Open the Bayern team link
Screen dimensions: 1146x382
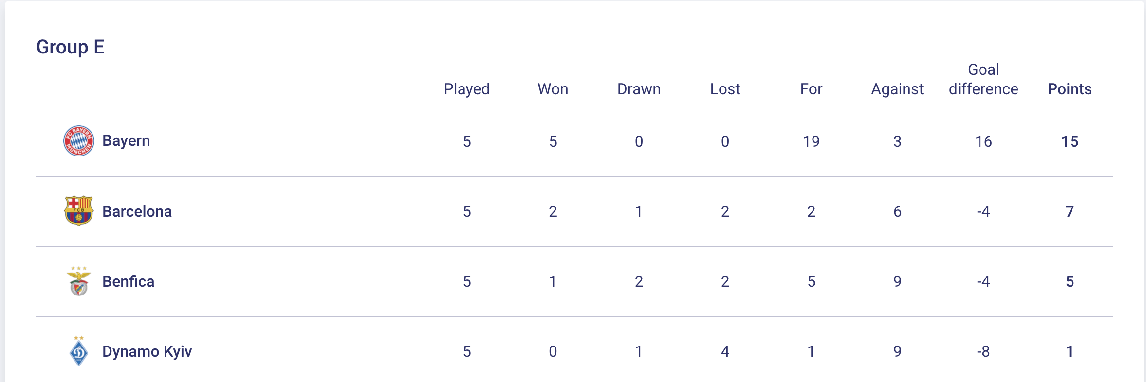(x=126, y=141)
